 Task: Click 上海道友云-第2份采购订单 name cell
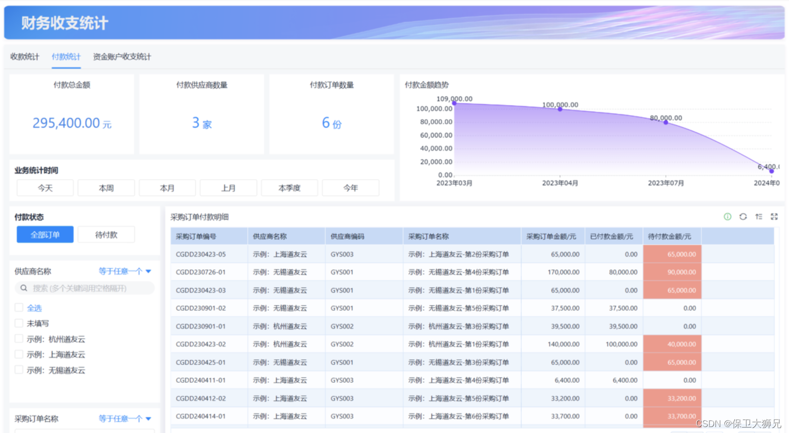(462, 254)
